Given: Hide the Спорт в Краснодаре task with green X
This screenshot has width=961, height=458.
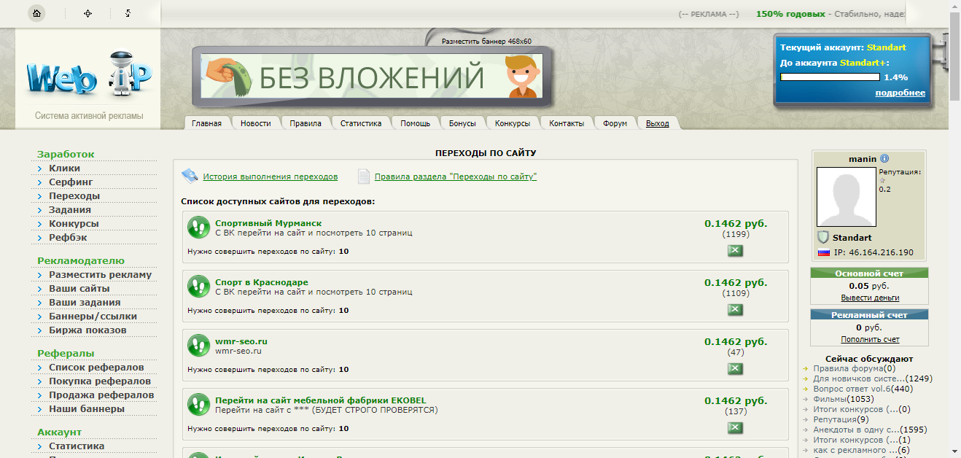Looking at the screenshot, I should 735,310.
